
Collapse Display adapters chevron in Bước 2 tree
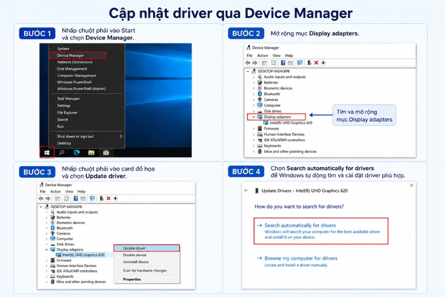coord(253,117)
